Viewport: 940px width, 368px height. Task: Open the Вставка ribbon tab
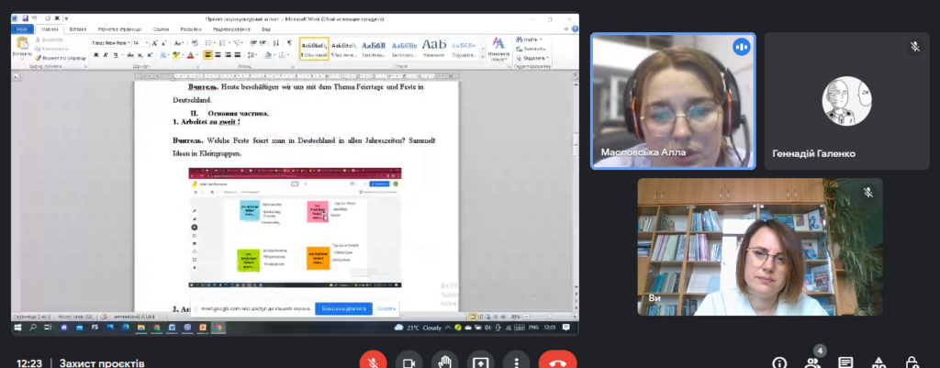point(81,29)
